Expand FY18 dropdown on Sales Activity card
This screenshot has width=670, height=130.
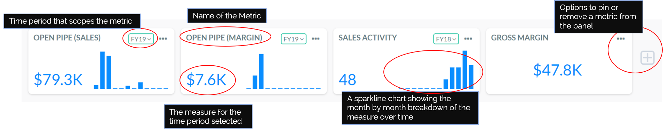446,39
